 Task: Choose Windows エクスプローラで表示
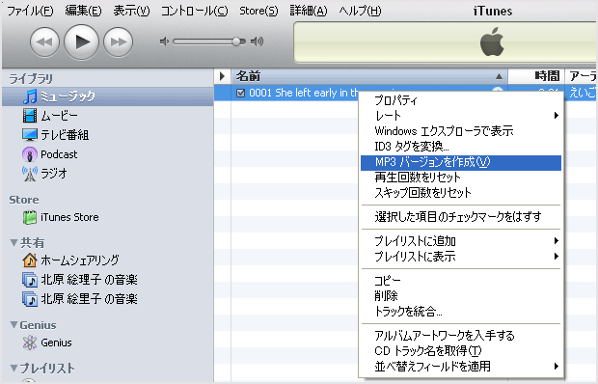(461, 131)
